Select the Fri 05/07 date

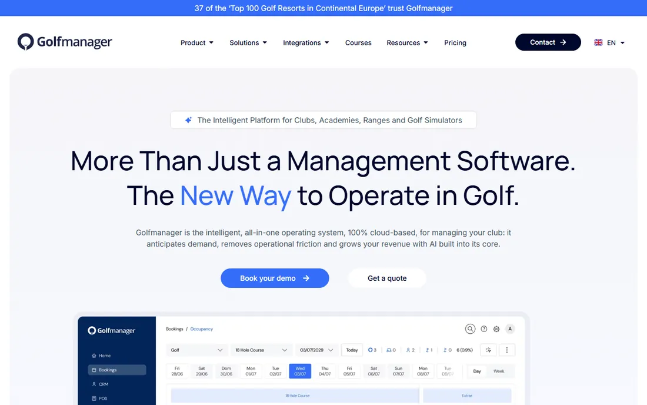pyautogui.click(x=349, y=371)
